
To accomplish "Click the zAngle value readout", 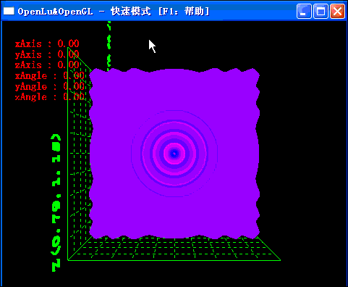I will pyautogui.click(x=50, y=97).
